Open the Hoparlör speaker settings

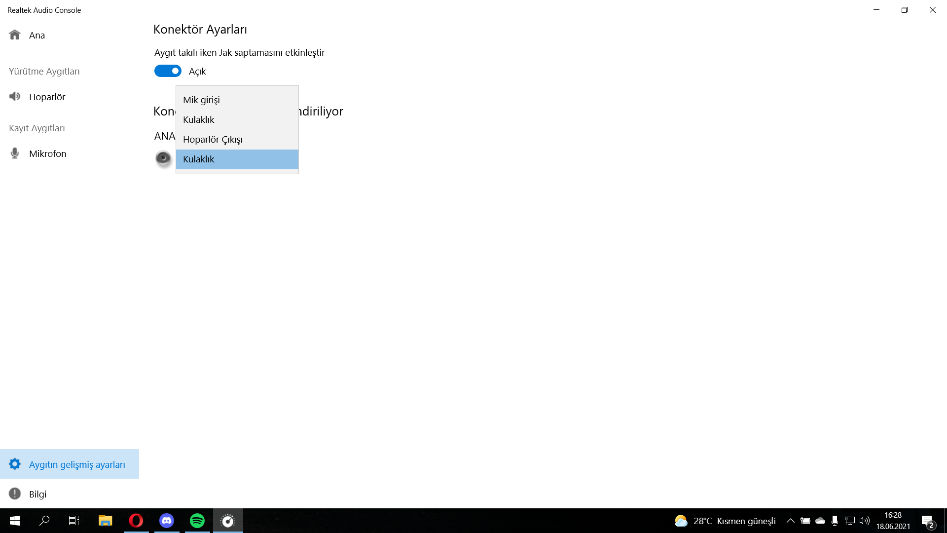tap(47, 97)
